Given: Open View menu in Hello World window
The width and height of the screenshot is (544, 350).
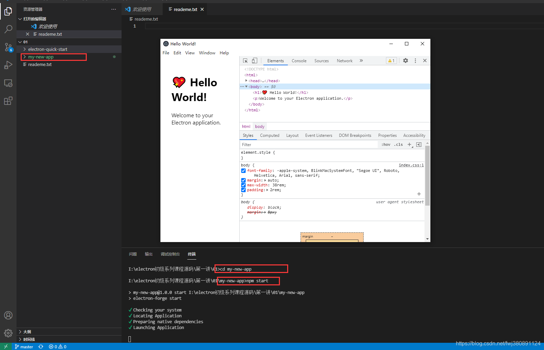Looking at the screenshot, I should [190, 53].
